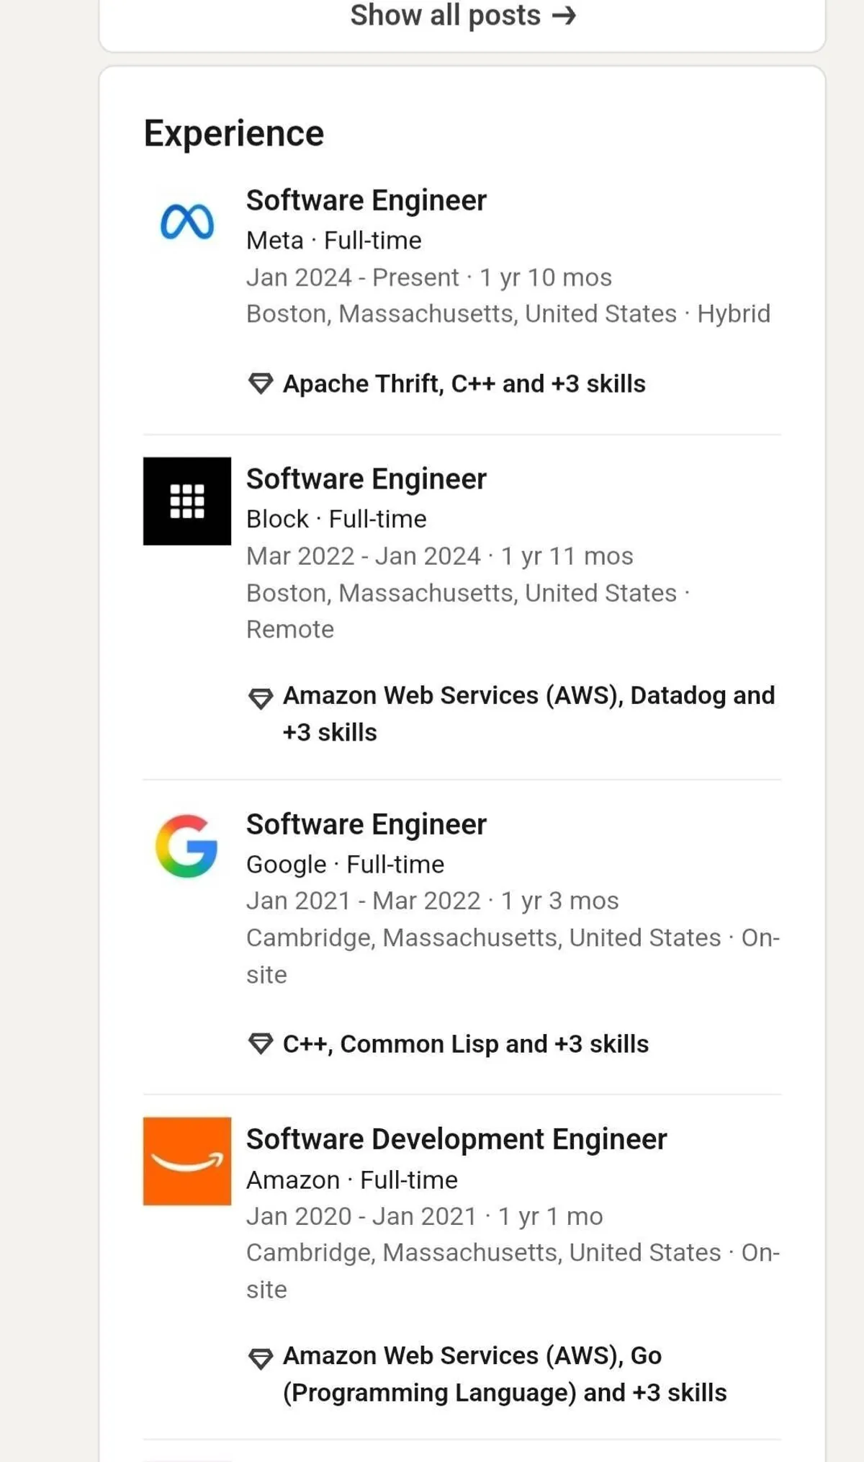This screenshot has width=864, height=1462.
Task: Click the skills diamond icon under Meta
Action: [x=260, y=383]
